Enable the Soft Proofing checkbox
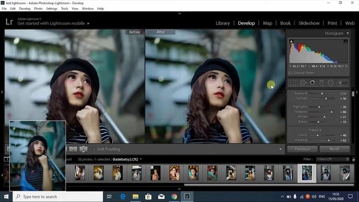The image size is (359, 202). coord(94,149)
